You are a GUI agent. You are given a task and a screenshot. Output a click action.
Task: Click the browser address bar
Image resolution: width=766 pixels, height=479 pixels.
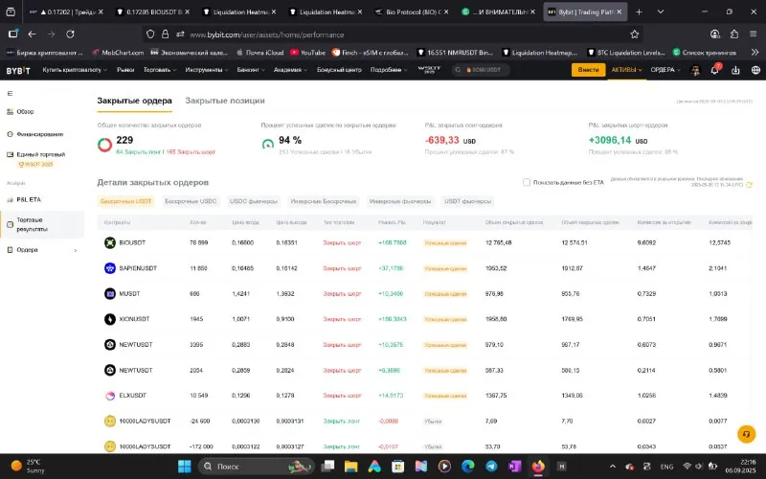click(x=391, y=34)
